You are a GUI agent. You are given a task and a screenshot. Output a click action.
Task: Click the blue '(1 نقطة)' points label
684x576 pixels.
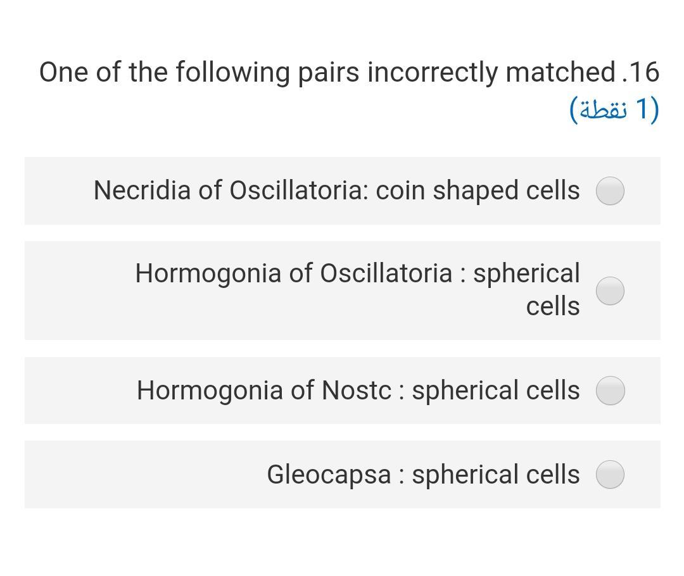[x=614, y=109]
